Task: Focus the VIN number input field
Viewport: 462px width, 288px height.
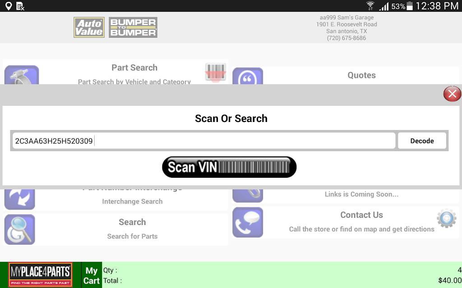Action: (x=203, y=141)
